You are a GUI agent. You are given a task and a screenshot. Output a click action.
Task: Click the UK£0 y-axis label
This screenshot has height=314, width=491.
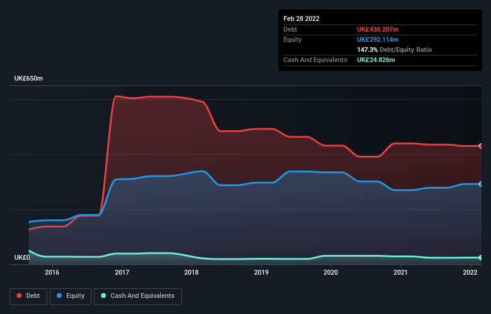tap(22, 257)
